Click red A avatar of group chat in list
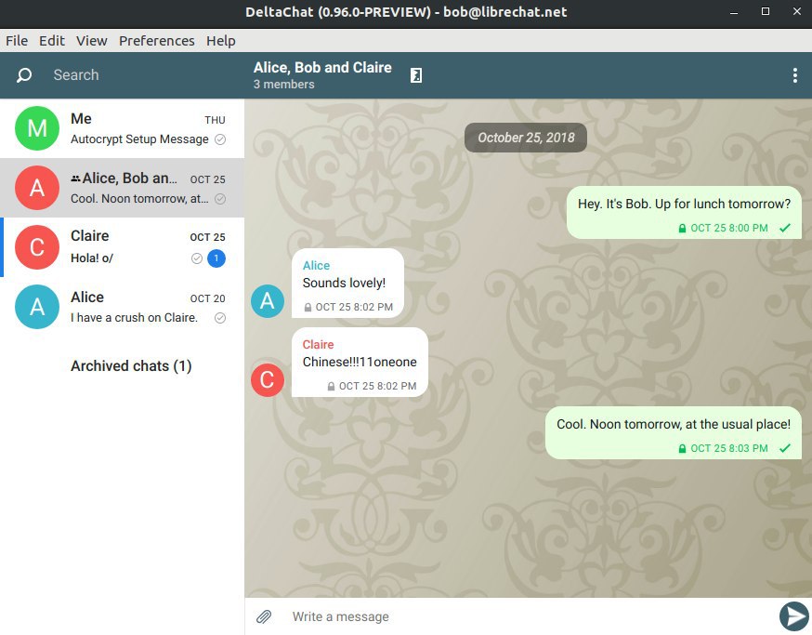 37,188
